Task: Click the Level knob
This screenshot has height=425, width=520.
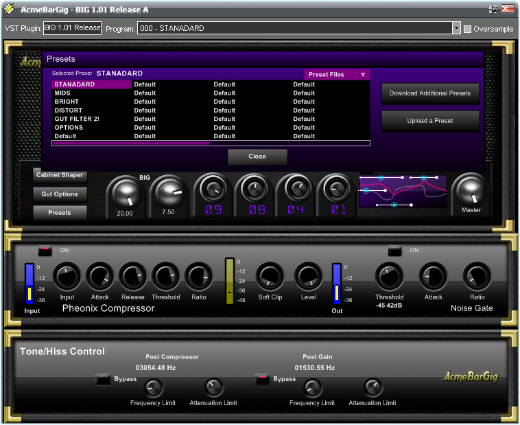Action: [309, 277]
